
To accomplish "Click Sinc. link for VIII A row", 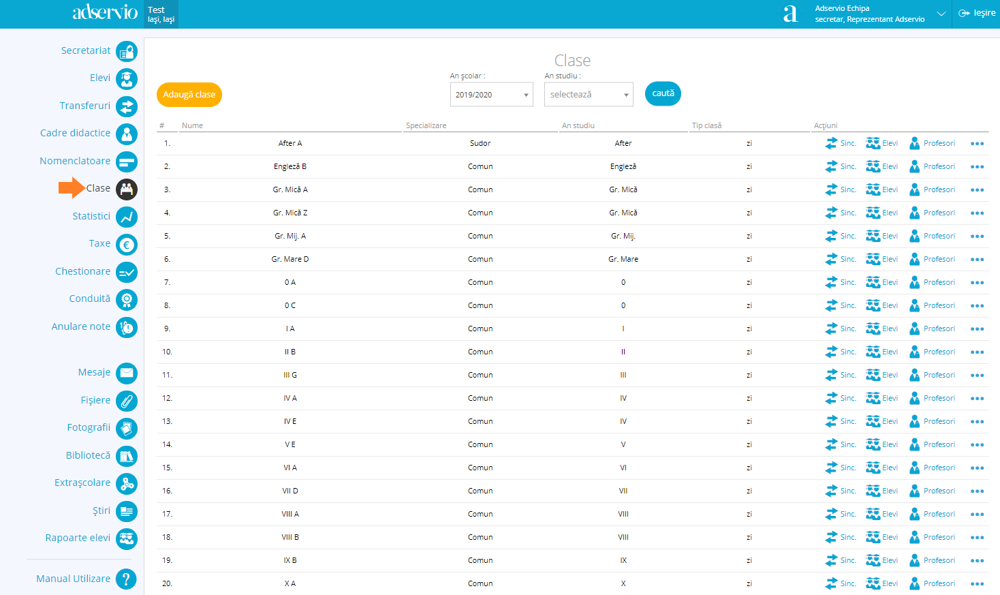I will tap(848, 514).
